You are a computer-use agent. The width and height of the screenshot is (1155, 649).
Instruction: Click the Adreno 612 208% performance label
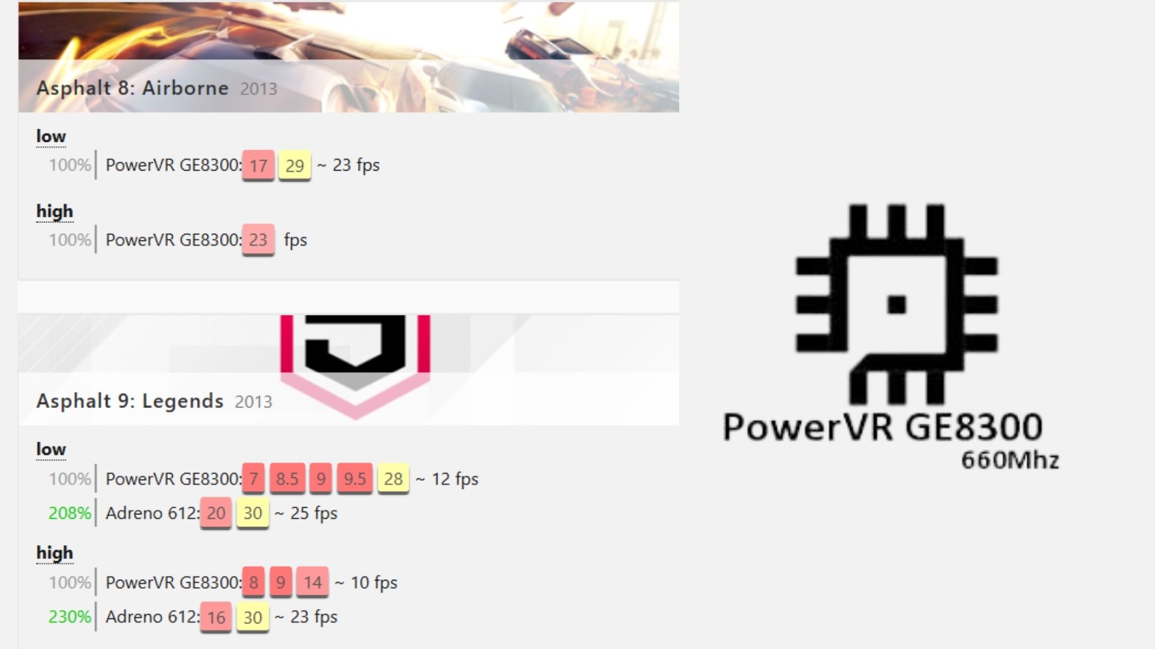[69, 513]
